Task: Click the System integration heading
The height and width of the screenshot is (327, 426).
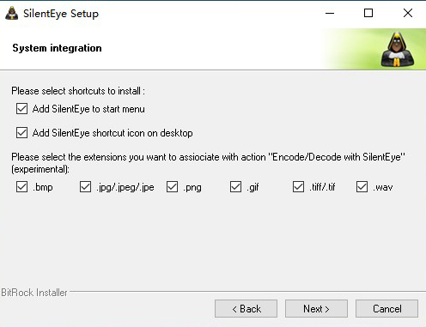Action: pos(57,48)
